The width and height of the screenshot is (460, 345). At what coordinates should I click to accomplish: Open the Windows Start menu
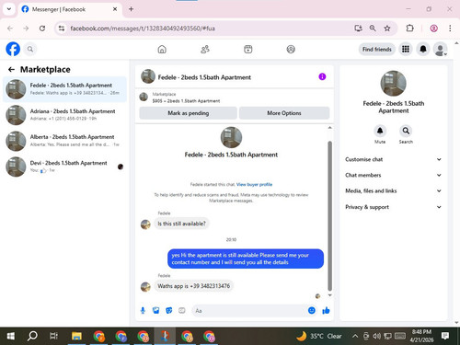click(x=11, y=336)
